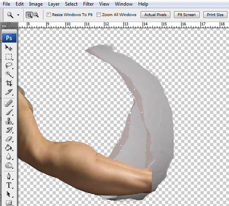The height and width of the screenshot is (206, 229).
Task: Click the Fit Screen button
Action: pyautogui.click(x=187, y=15)
